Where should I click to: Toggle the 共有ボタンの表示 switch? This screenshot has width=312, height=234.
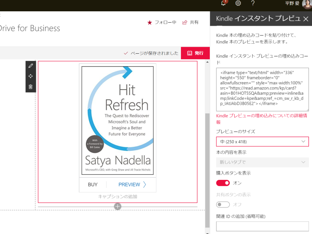(223, 204)
